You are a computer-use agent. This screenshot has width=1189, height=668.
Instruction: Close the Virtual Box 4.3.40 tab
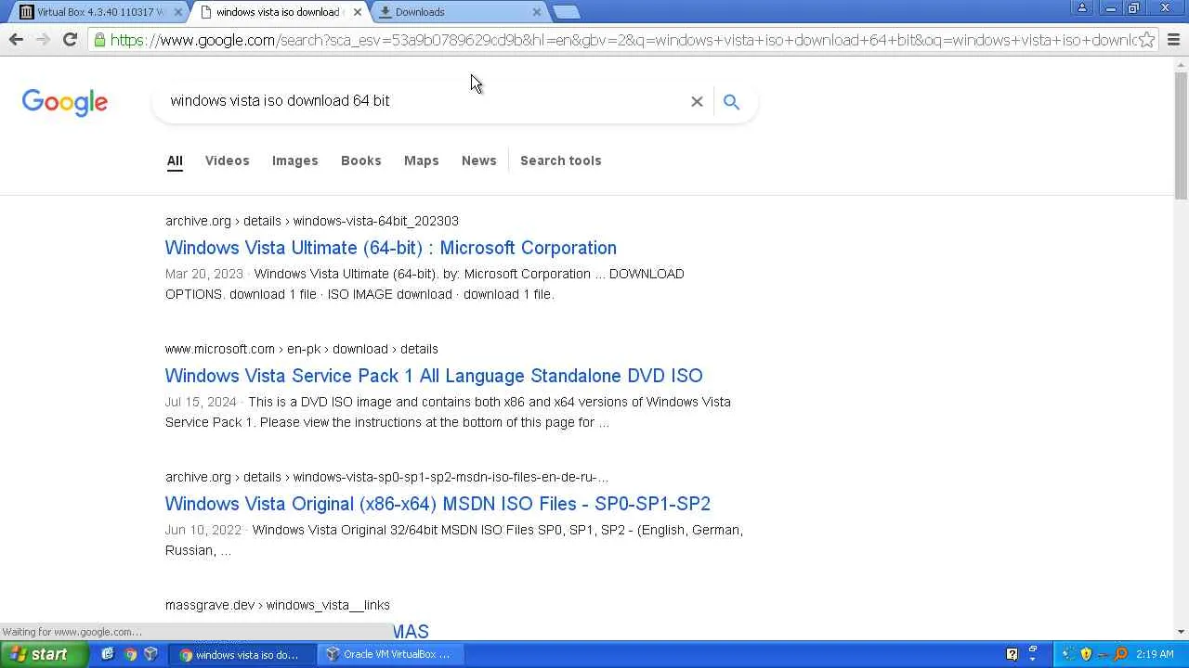pos(178,12)
